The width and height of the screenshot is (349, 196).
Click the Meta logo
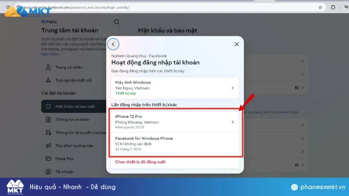pos(49,22)
